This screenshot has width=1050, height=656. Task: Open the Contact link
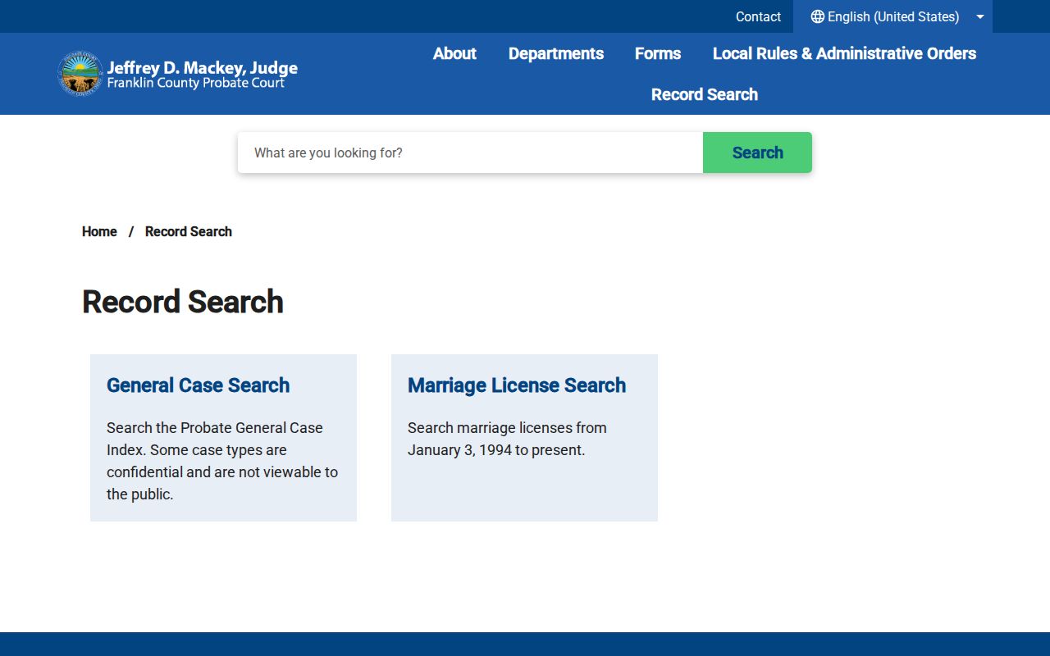[x=758, y=16]
